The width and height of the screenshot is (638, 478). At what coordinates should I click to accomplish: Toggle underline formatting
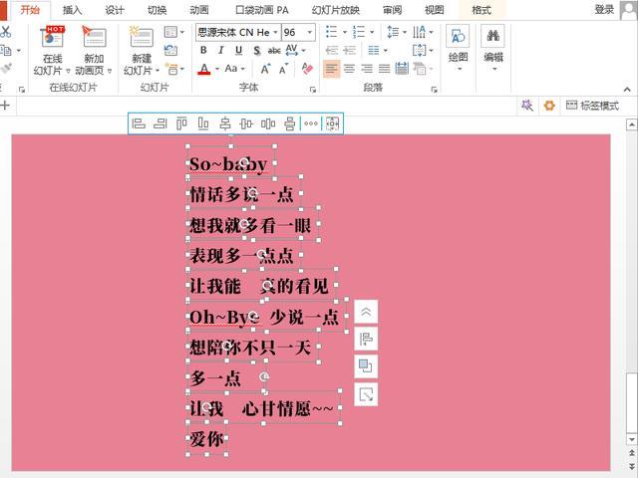point(238,51)
